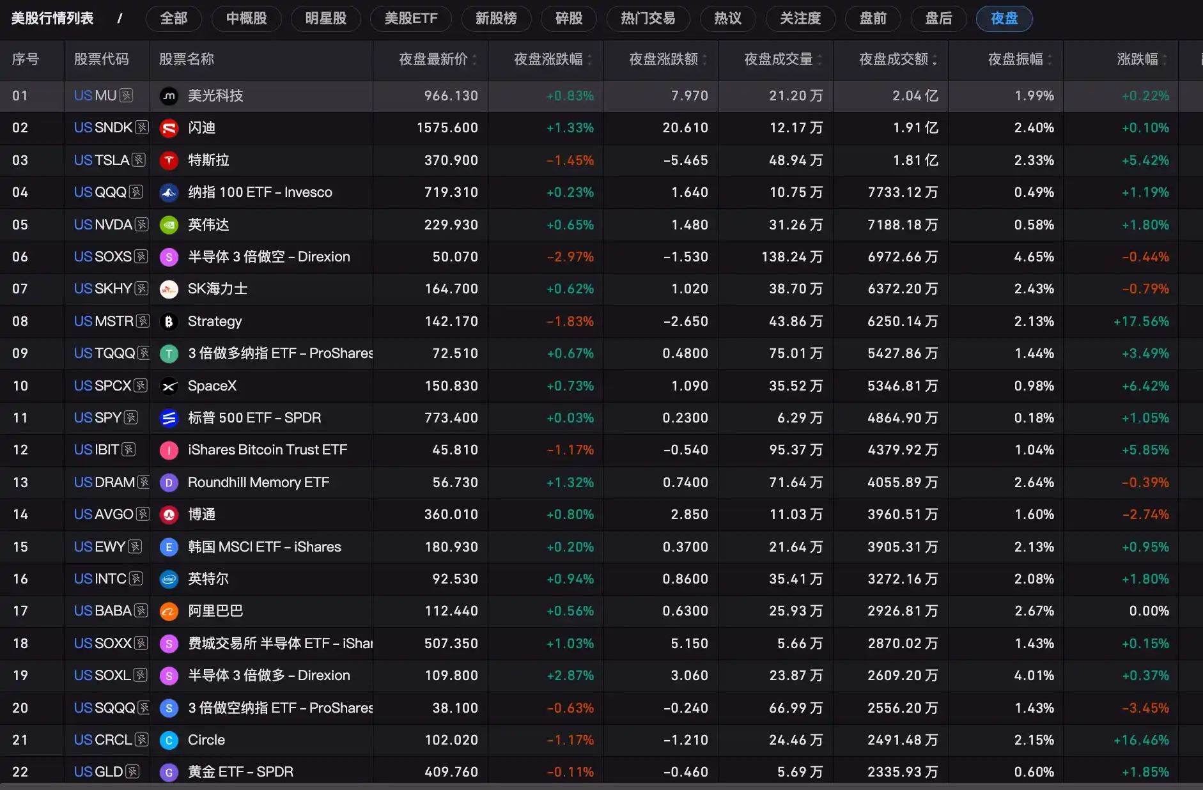Viewport: 1203px width, 790px height.
Task: Click the 股票名称 column header
Action: [x=187, y=59]
